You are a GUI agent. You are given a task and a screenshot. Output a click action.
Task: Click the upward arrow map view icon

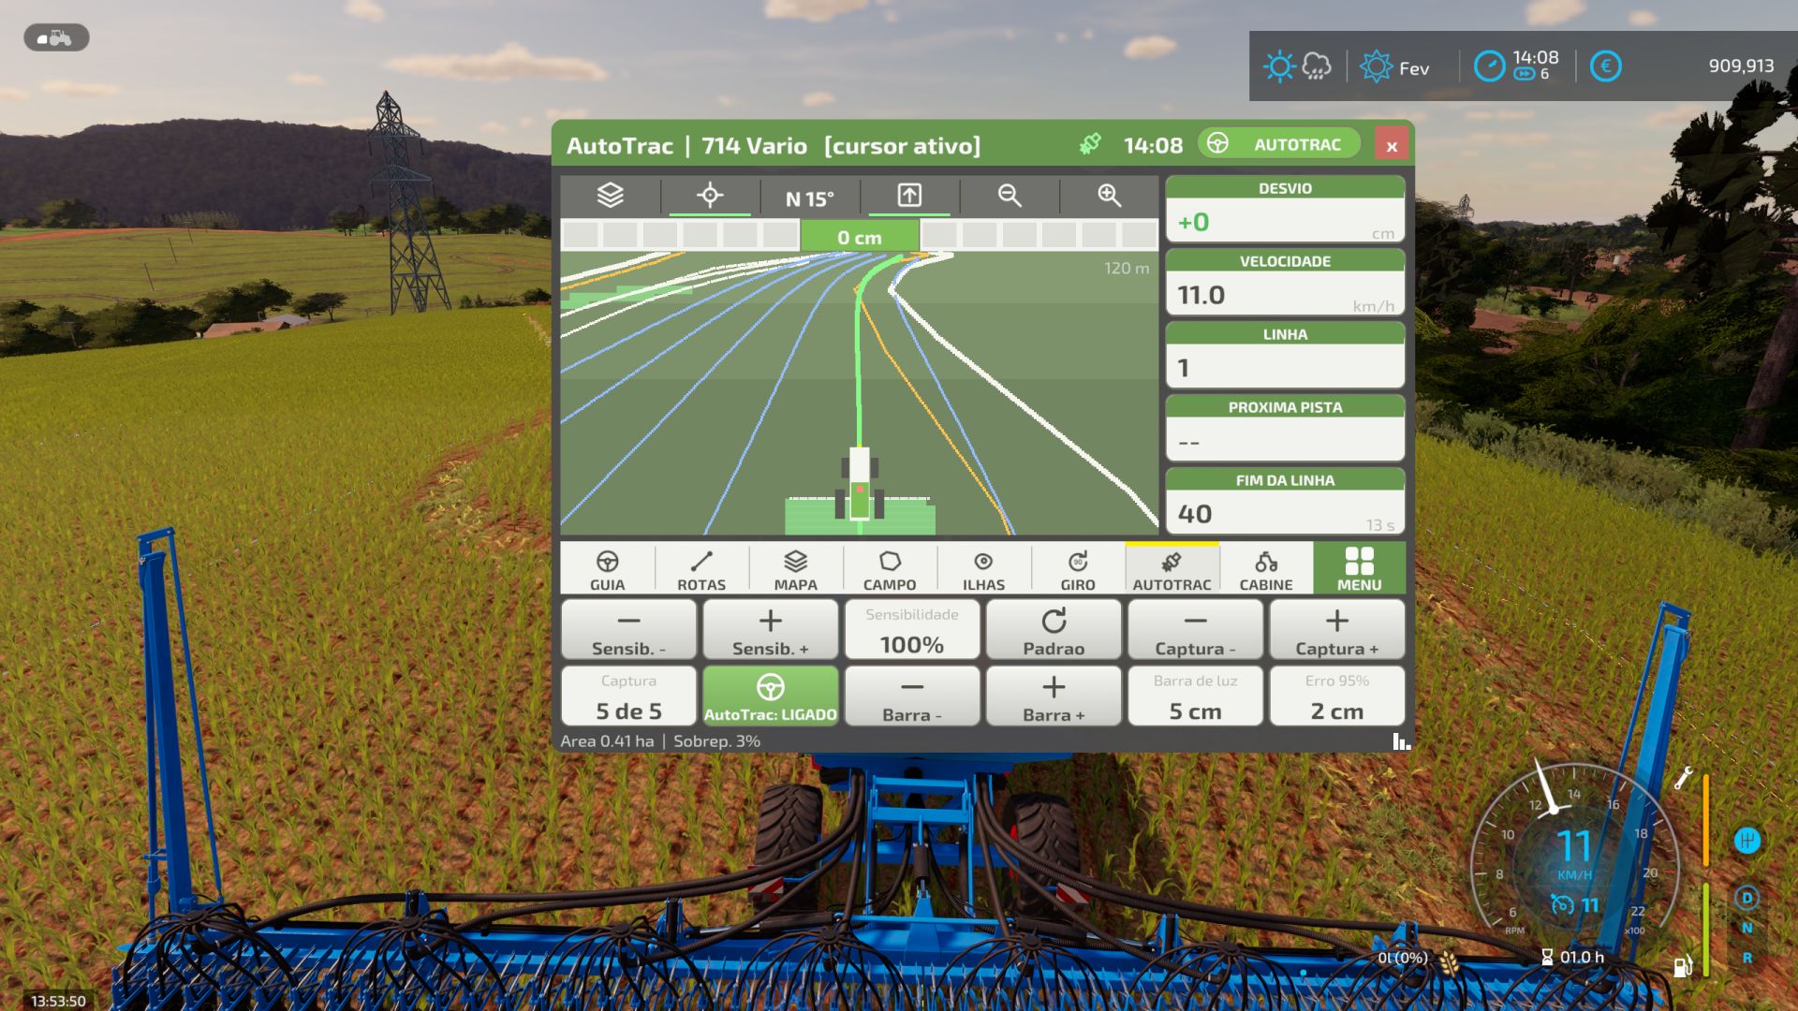coord(909,196)
